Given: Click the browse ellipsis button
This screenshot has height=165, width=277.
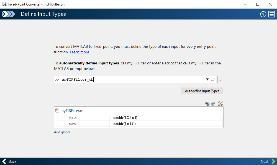Looking at the screenshot, I should pyautogui.click(x=220, y=80).
